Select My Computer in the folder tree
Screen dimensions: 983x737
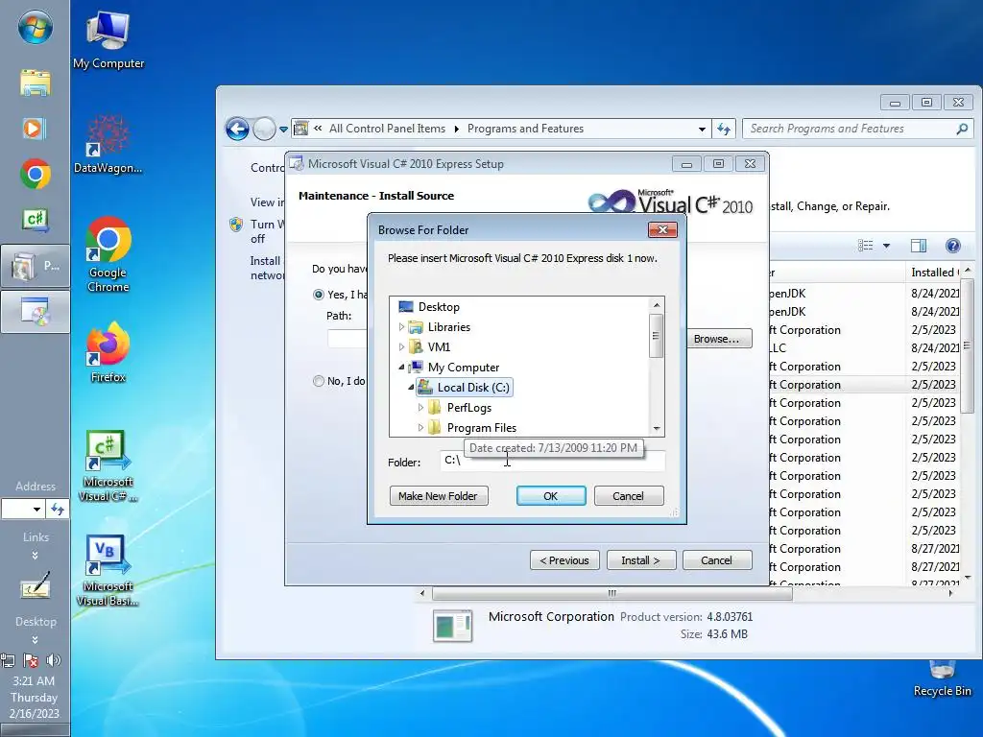464,368
